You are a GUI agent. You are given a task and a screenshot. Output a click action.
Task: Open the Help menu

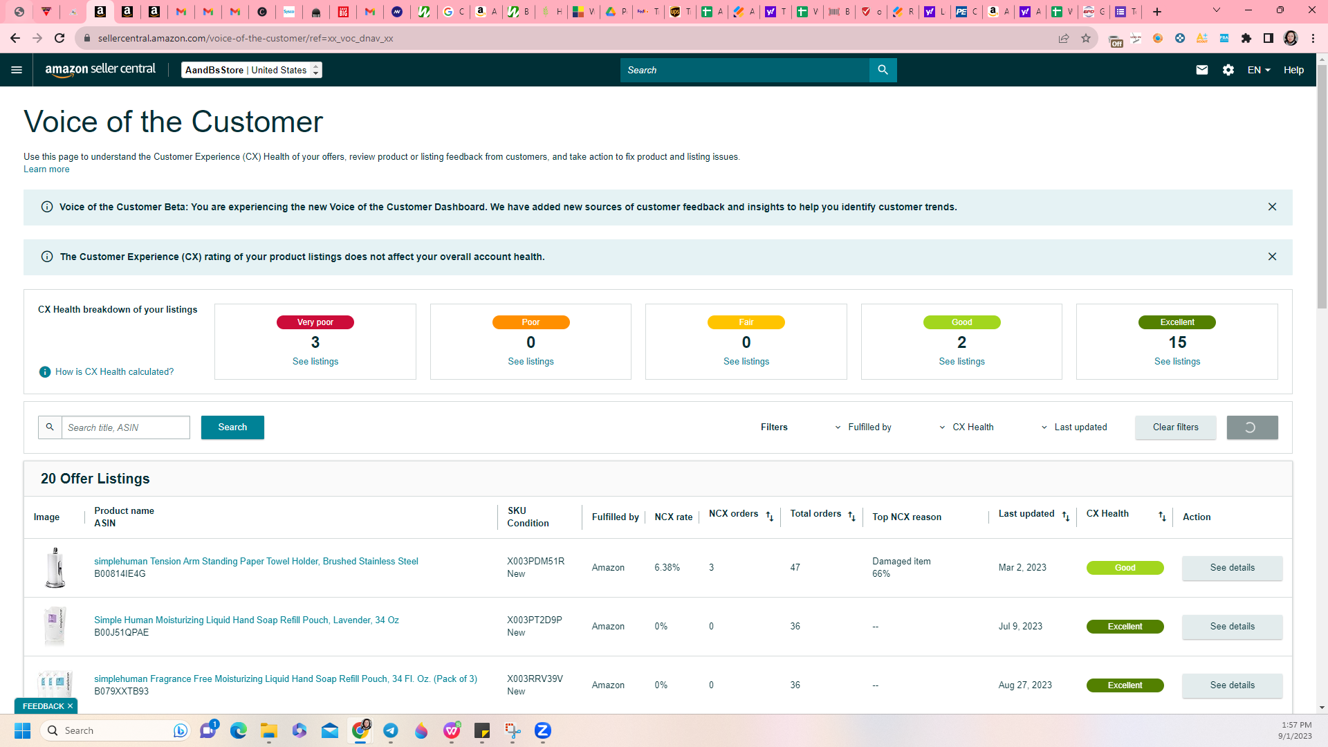tap(1293, 70)
